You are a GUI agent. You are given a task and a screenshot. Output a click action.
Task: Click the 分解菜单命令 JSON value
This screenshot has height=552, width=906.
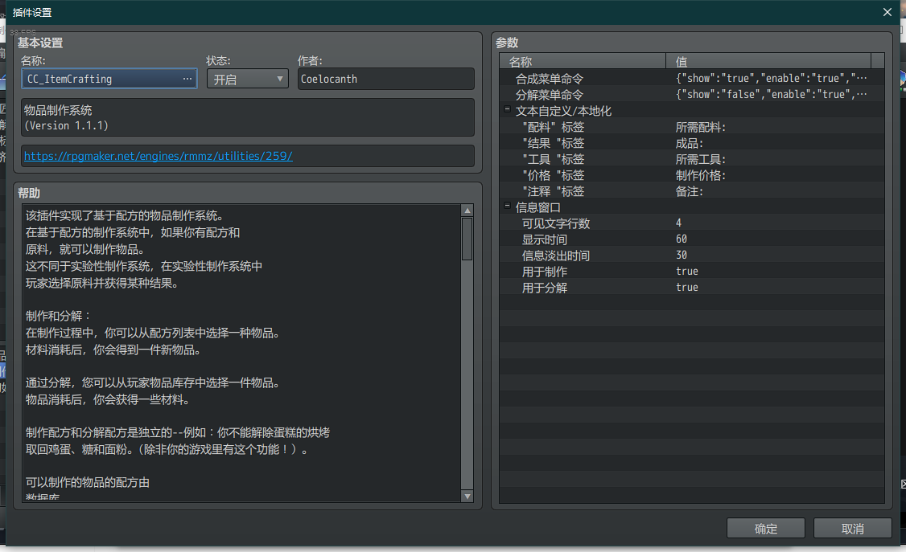pos(771,95)
